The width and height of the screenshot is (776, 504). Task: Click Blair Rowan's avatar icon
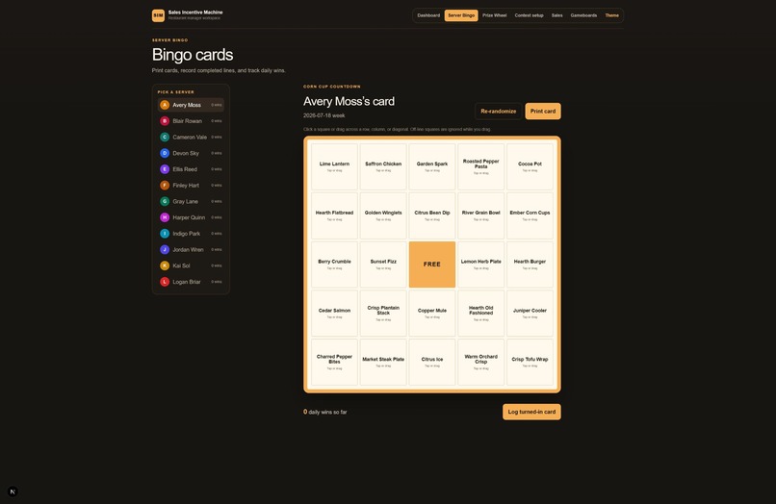tap(165, 120)
